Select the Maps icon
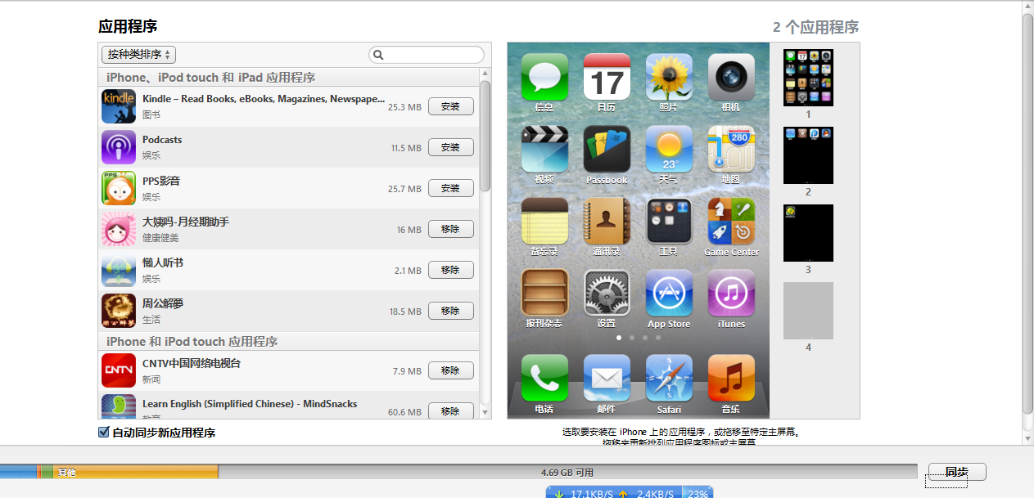Screen dimensions: 1034x498 pyautogui.click(x=731, y=149)
